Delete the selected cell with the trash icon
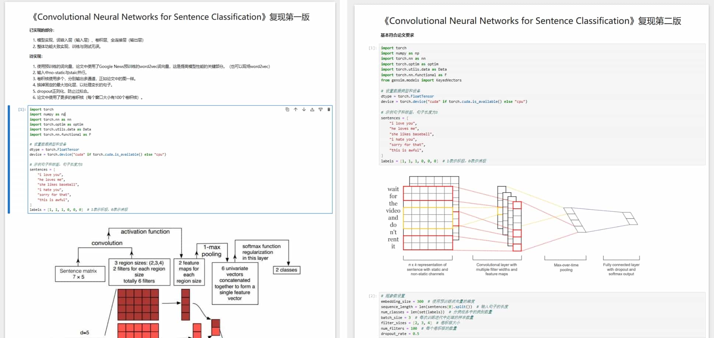Screen dimensions: 714x338 (x=329, y=109)
